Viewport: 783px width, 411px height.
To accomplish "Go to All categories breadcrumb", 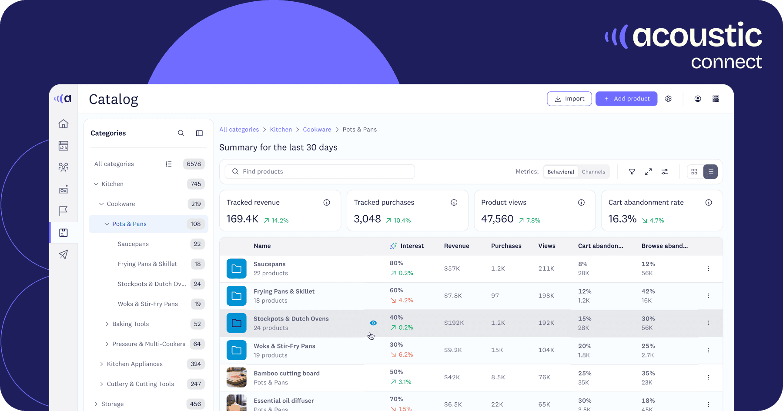I will click(x=239, y=130).
